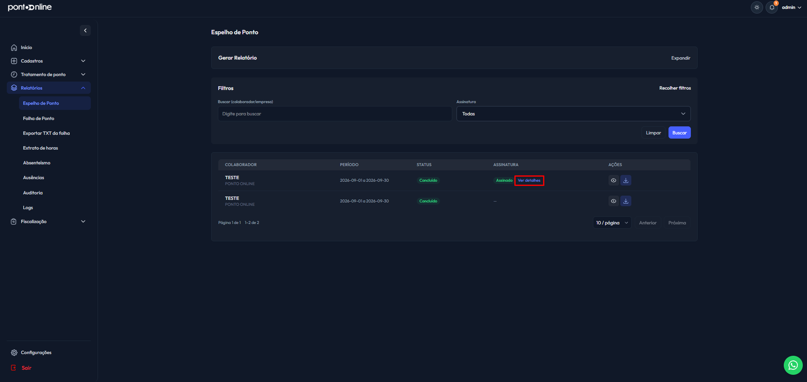Go to Início home icon
The width and height of the screenshot is (807, 382).
tap(14, 47)
